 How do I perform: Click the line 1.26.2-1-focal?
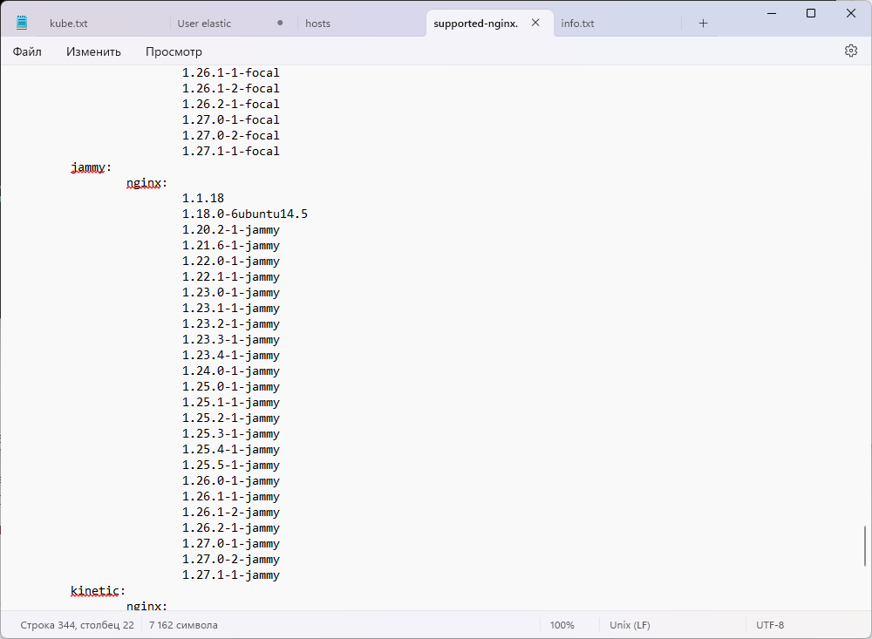231,104
